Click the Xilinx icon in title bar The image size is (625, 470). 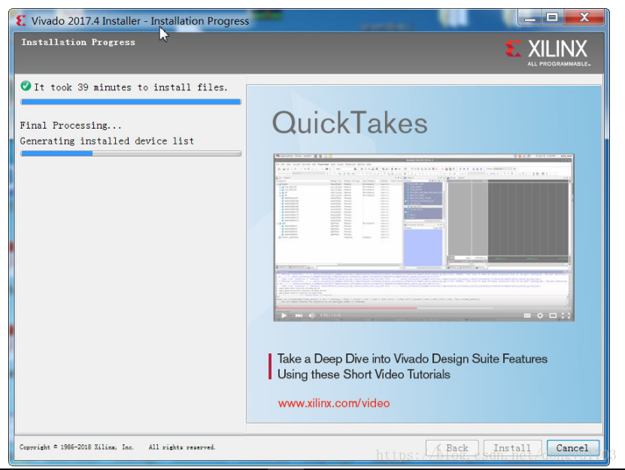tap(21, 20)
